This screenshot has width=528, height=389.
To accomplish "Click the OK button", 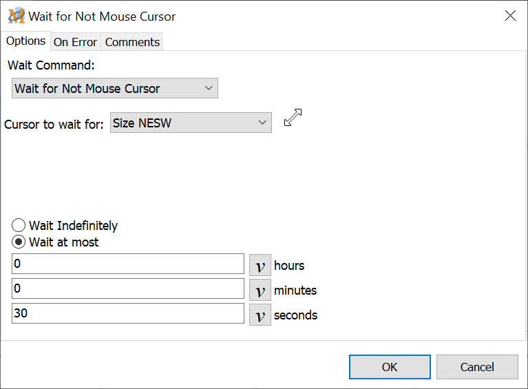I will (x=390, y=367).
